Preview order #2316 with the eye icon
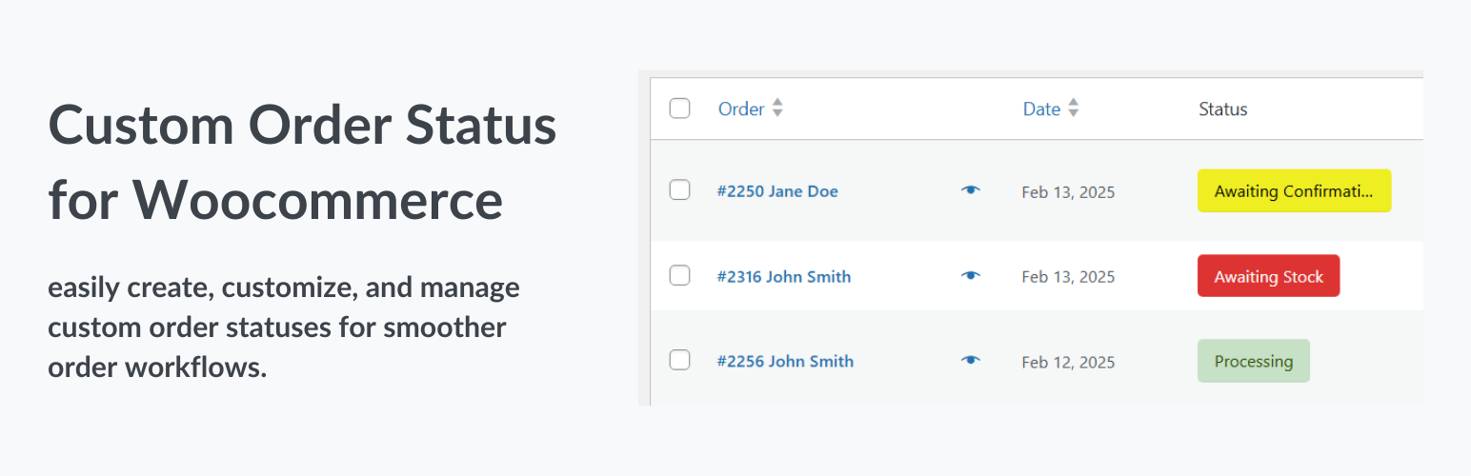Screen dimensions: 1471x476 point(970,276)
